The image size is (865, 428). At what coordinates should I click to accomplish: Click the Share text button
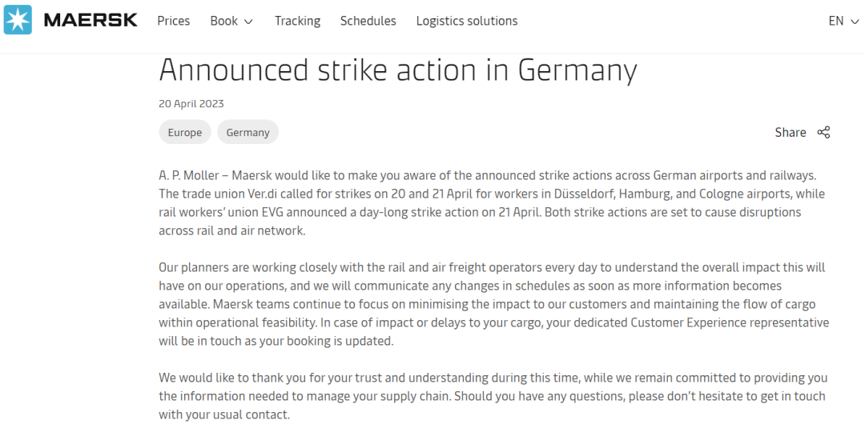(790, 132)
